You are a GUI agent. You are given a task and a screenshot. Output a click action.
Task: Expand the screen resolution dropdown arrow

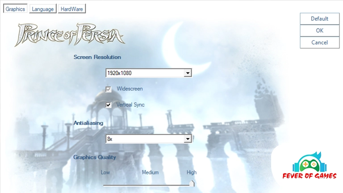(188, 73)
